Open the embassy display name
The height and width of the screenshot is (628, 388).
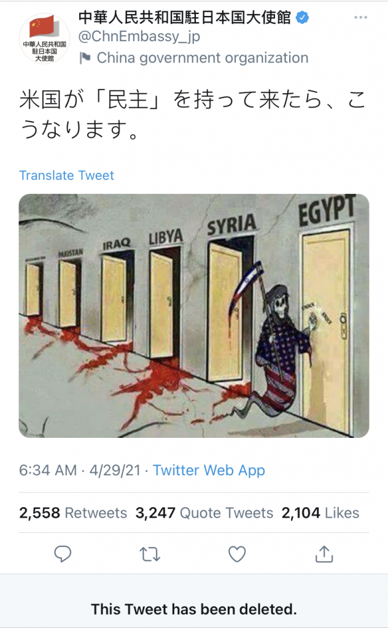(185, 18)
